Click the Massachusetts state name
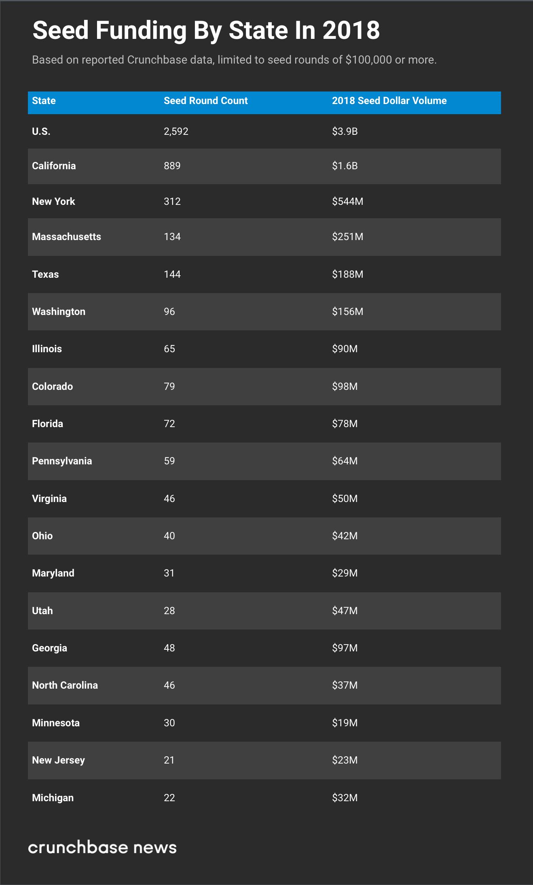 (x=66, y=237)
